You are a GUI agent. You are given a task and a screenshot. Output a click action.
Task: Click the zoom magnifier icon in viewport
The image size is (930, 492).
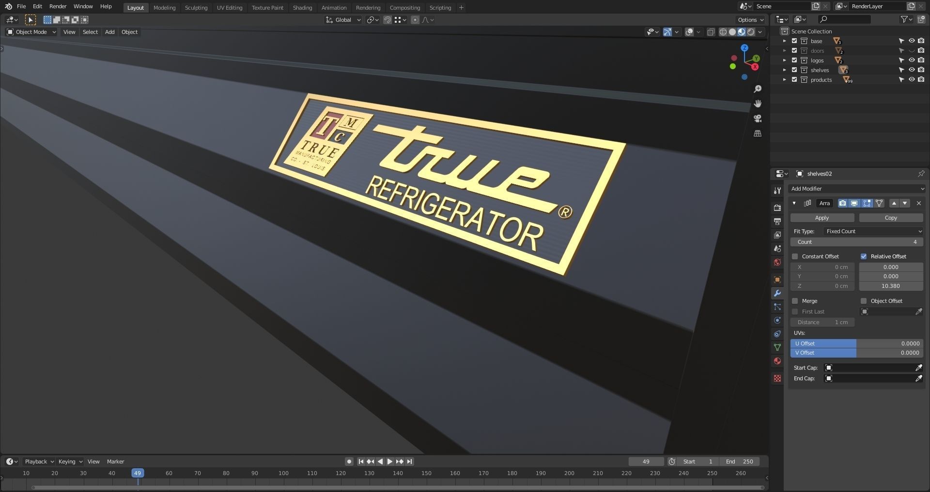click(x=758, y=89)
